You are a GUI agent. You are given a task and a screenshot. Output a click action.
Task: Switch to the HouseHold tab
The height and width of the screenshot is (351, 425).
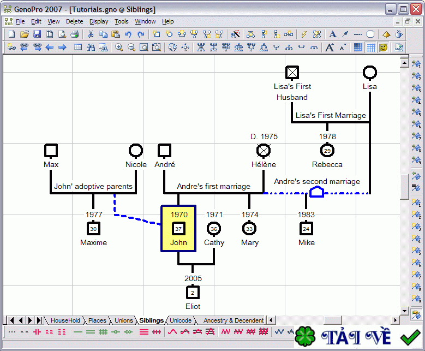click(x=65, y=320)
